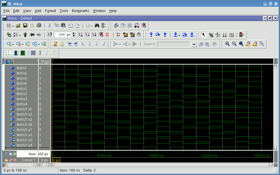
Task: Toggle Expanded Time Off mode
Action: [x=9, y=53]
